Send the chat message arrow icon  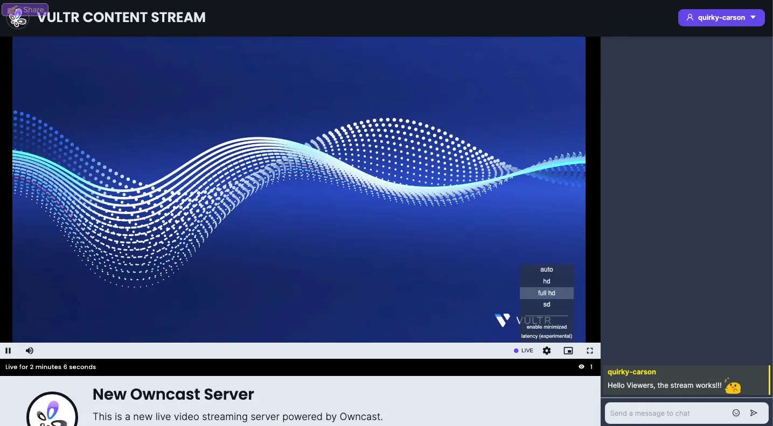click(x=754, y=413)
